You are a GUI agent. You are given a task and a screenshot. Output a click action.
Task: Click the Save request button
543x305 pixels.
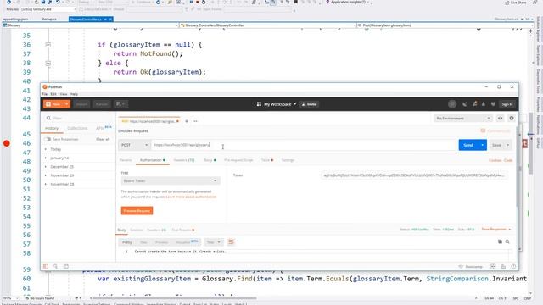point(496,145)
